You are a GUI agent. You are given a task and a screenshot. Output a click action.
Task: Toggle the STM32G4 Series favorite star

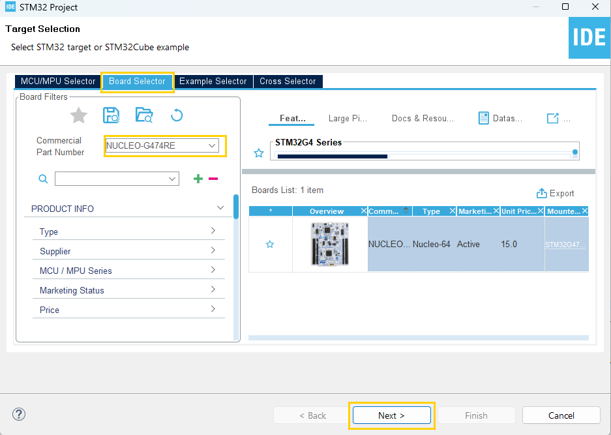pyautogui.click(x=258, y=153)
